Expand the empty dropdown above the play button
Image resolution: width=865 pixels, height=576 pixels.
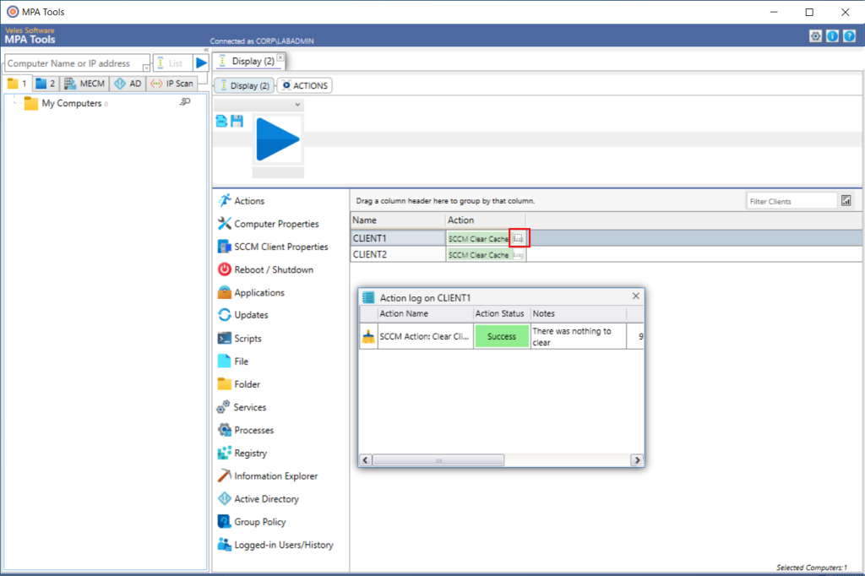click(258, 104)
